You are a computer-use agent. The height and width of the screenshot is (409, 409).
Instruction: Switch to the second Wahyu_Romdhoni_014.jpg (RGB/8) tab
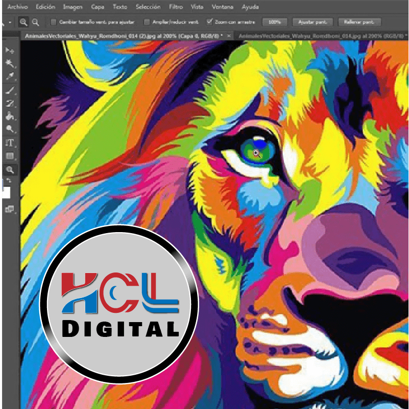click(x=321, y=36)
